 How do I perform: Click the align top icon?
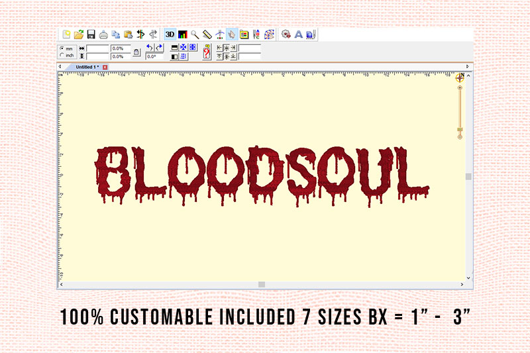[x=219, y=56]
